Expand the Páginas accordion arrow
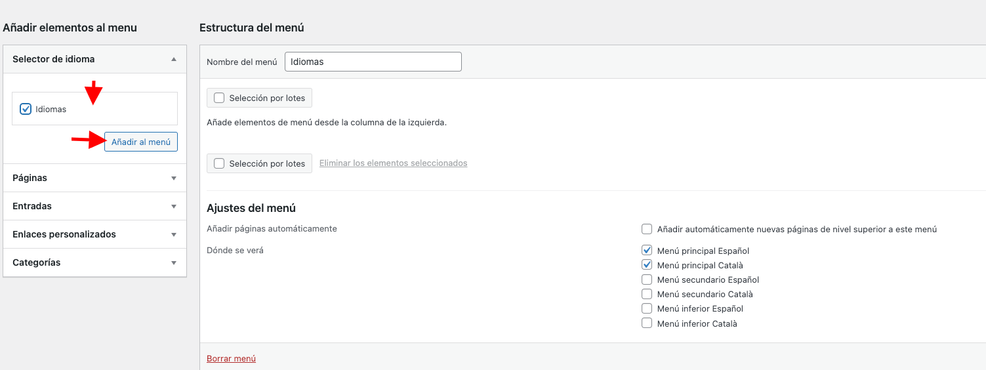This screenshot has height=370, width=986. click(174, 178)
